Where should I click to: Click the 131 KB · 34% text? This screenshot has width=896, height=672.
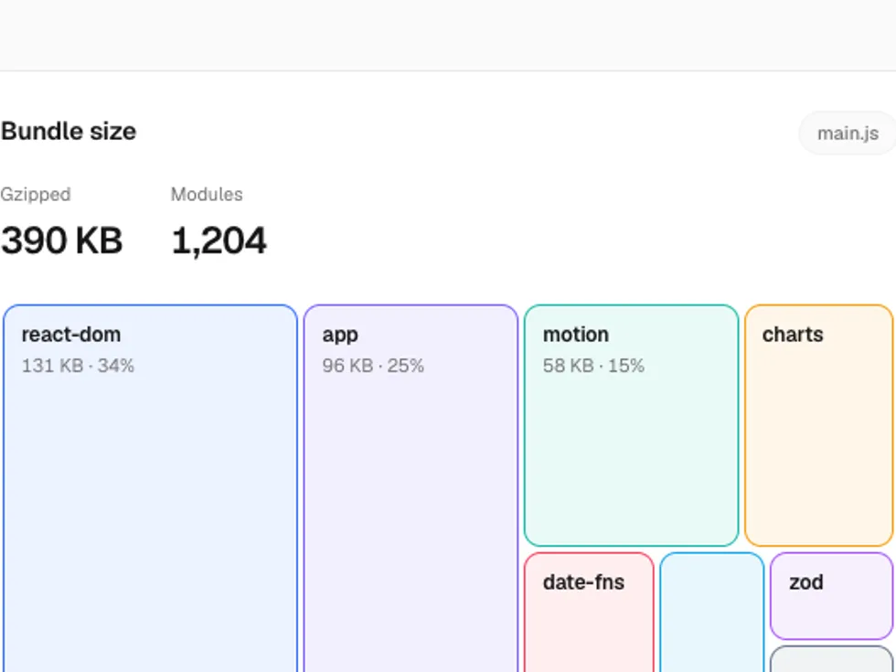point(78,366)
